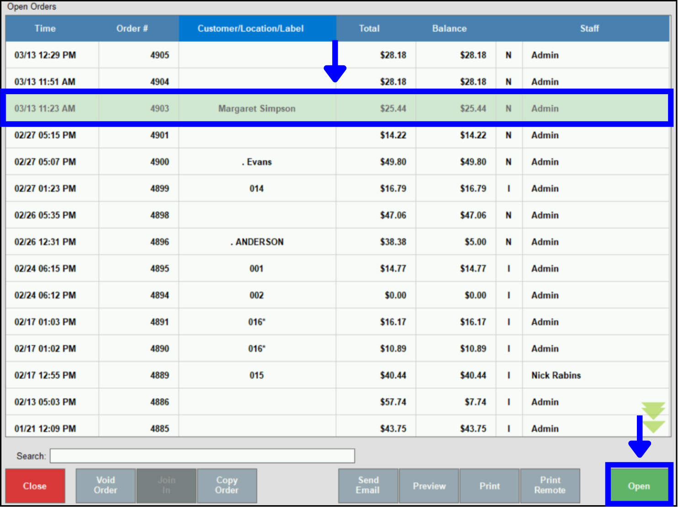Viewport: 678px width, 507px height.
Task: Sort by the Balance column header
Action: click(x=449, y=28)
